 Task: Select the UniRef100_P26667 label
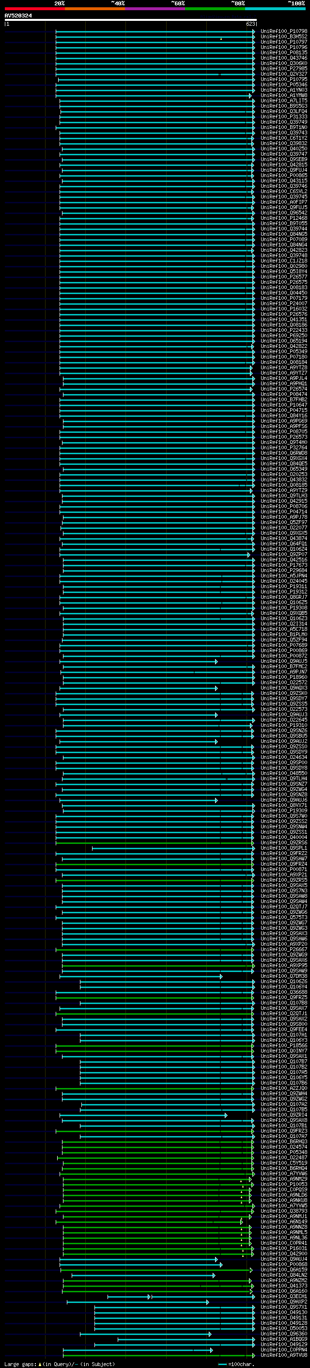tap(284, 949)
